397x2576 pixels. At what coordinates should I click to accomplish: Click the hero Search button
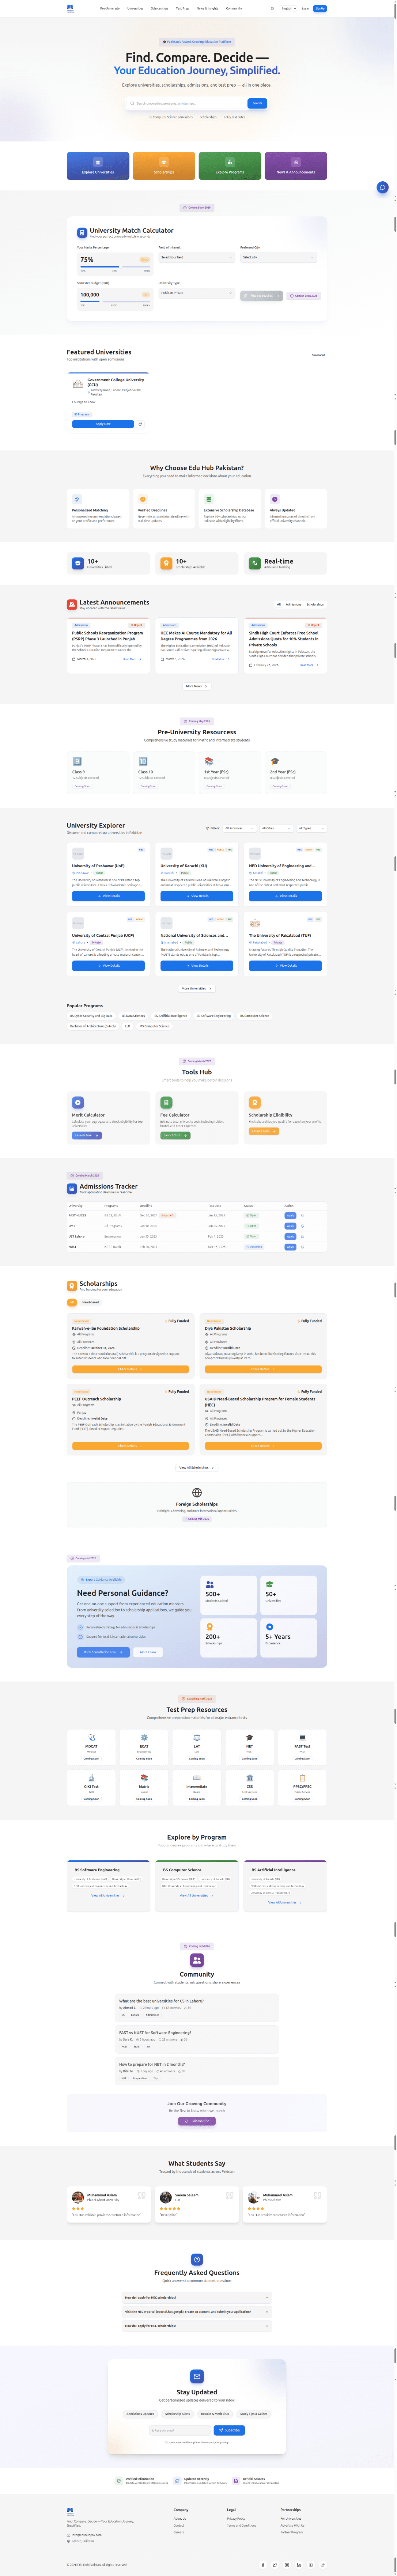tap(257, 103)
